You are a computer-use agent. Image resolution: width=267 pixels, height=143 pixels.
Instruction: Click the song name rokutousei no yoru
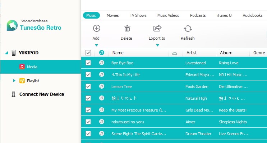tap(128, 122)
